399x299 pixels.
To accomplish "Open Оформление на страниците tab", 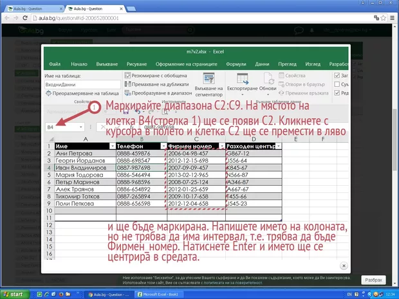I will (186, 64).
